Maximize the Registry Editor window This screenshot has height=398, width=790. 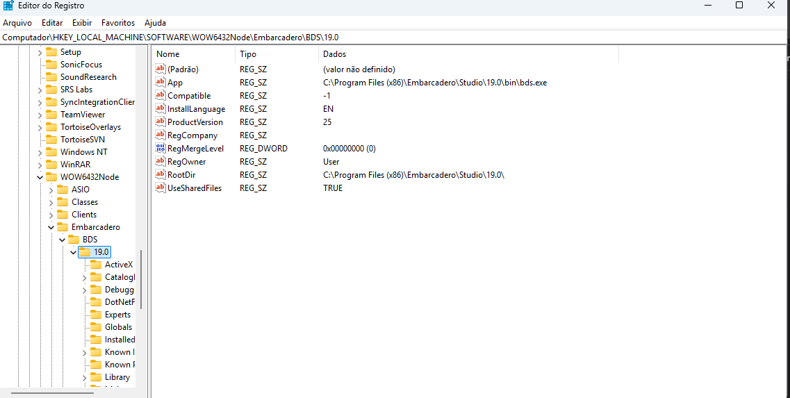point(739,6)
